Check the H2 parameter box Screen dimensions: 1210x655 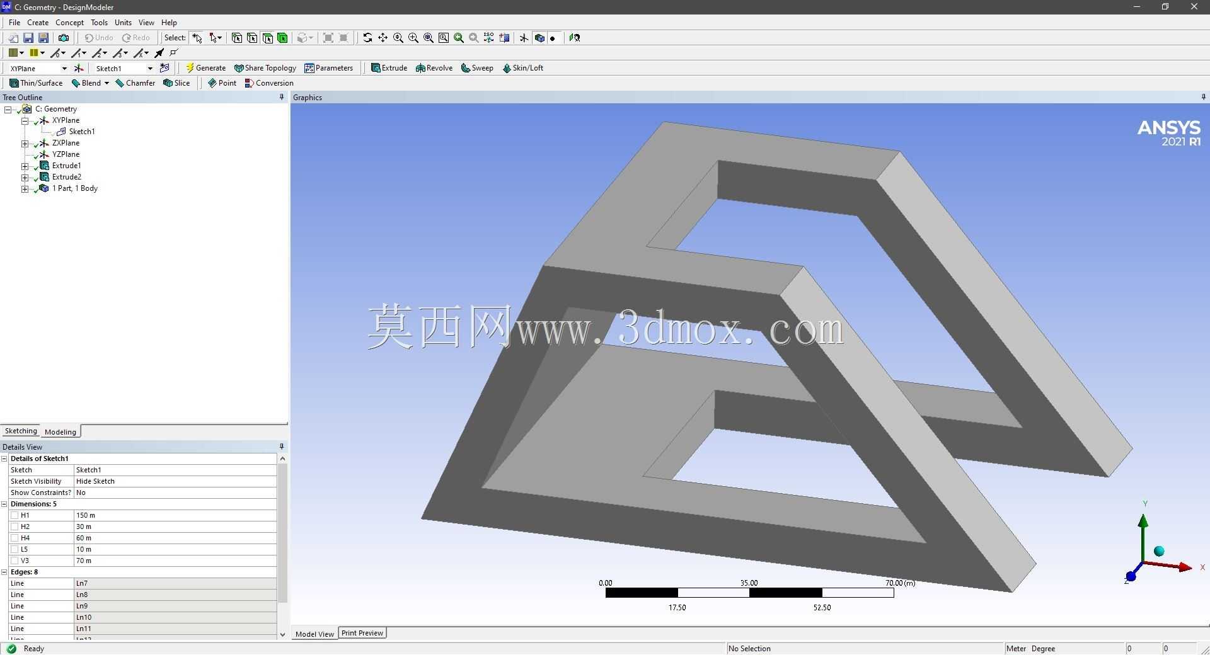point(14,527)
